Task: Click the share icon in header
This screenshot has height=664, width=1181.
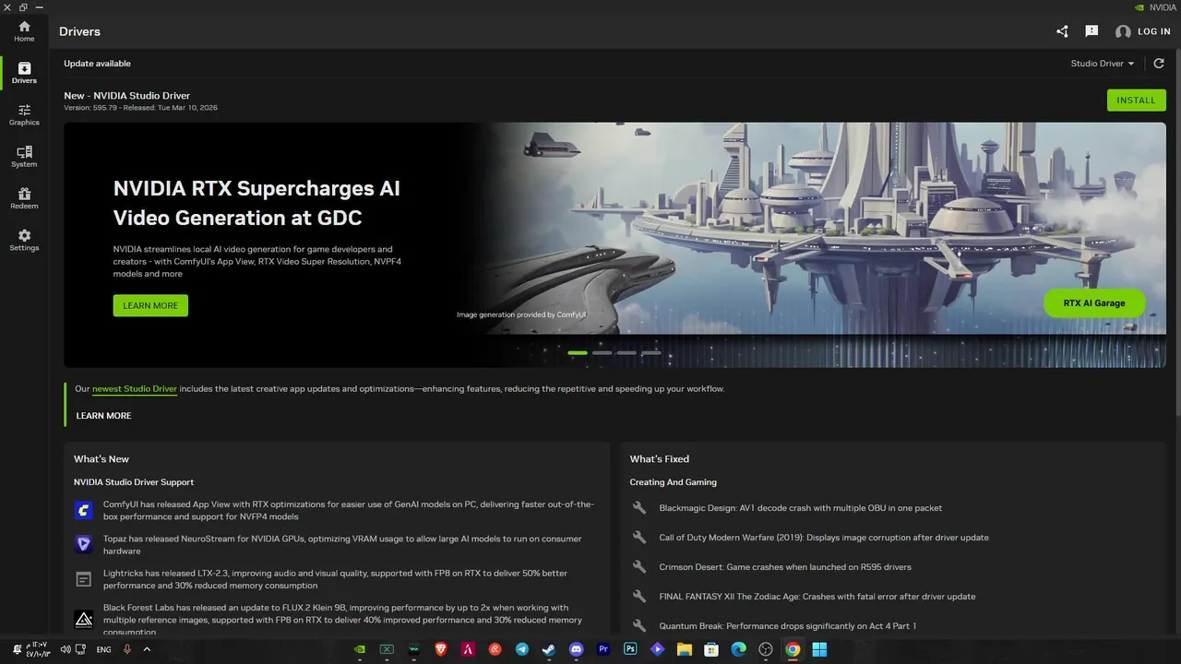Action: [1062, 31]
